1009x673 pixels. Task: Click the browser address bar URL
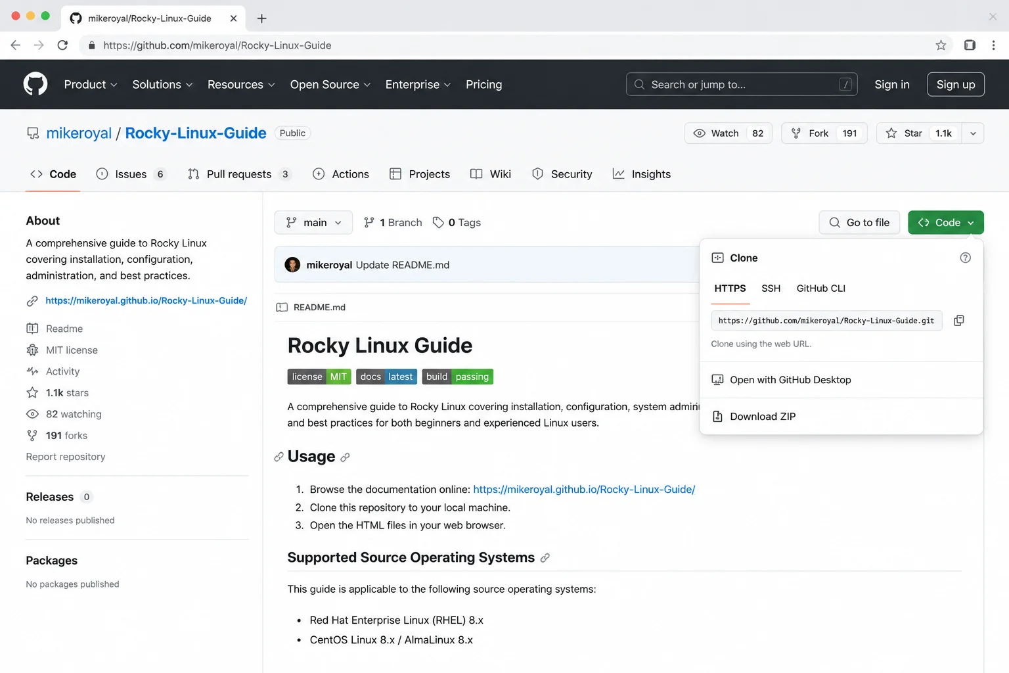[217, 45]
